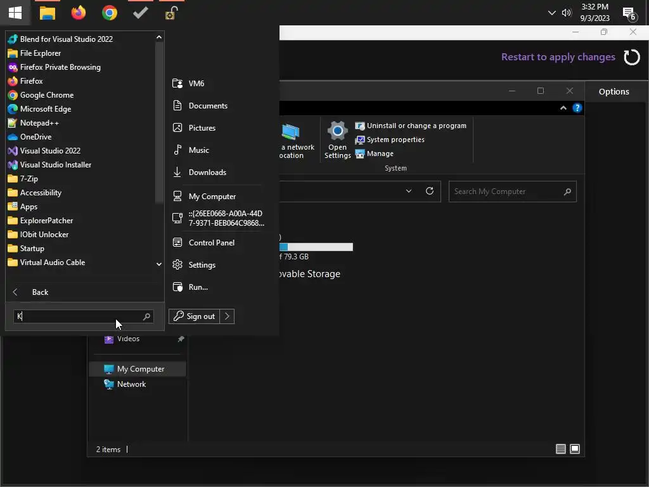Screen dimensions: 649x487
Task: Expand the address bar history dropdown
Action: 409,192
